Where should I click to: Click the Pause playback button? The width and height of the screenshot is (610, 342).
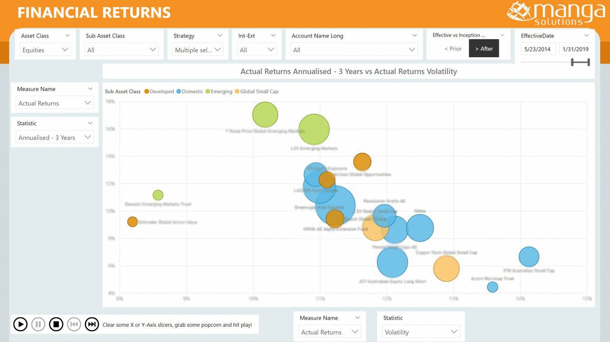(38, 324)
